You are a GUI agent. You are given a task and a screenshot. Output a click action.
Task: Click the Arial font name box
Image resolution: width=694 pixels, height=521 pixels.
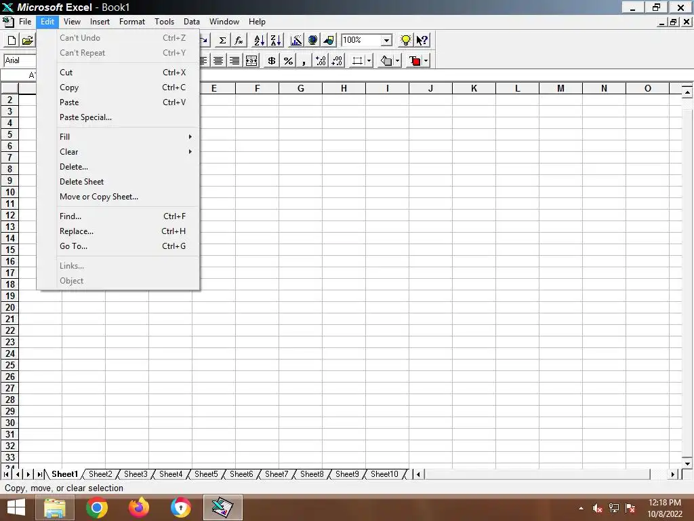pos(20,60)
